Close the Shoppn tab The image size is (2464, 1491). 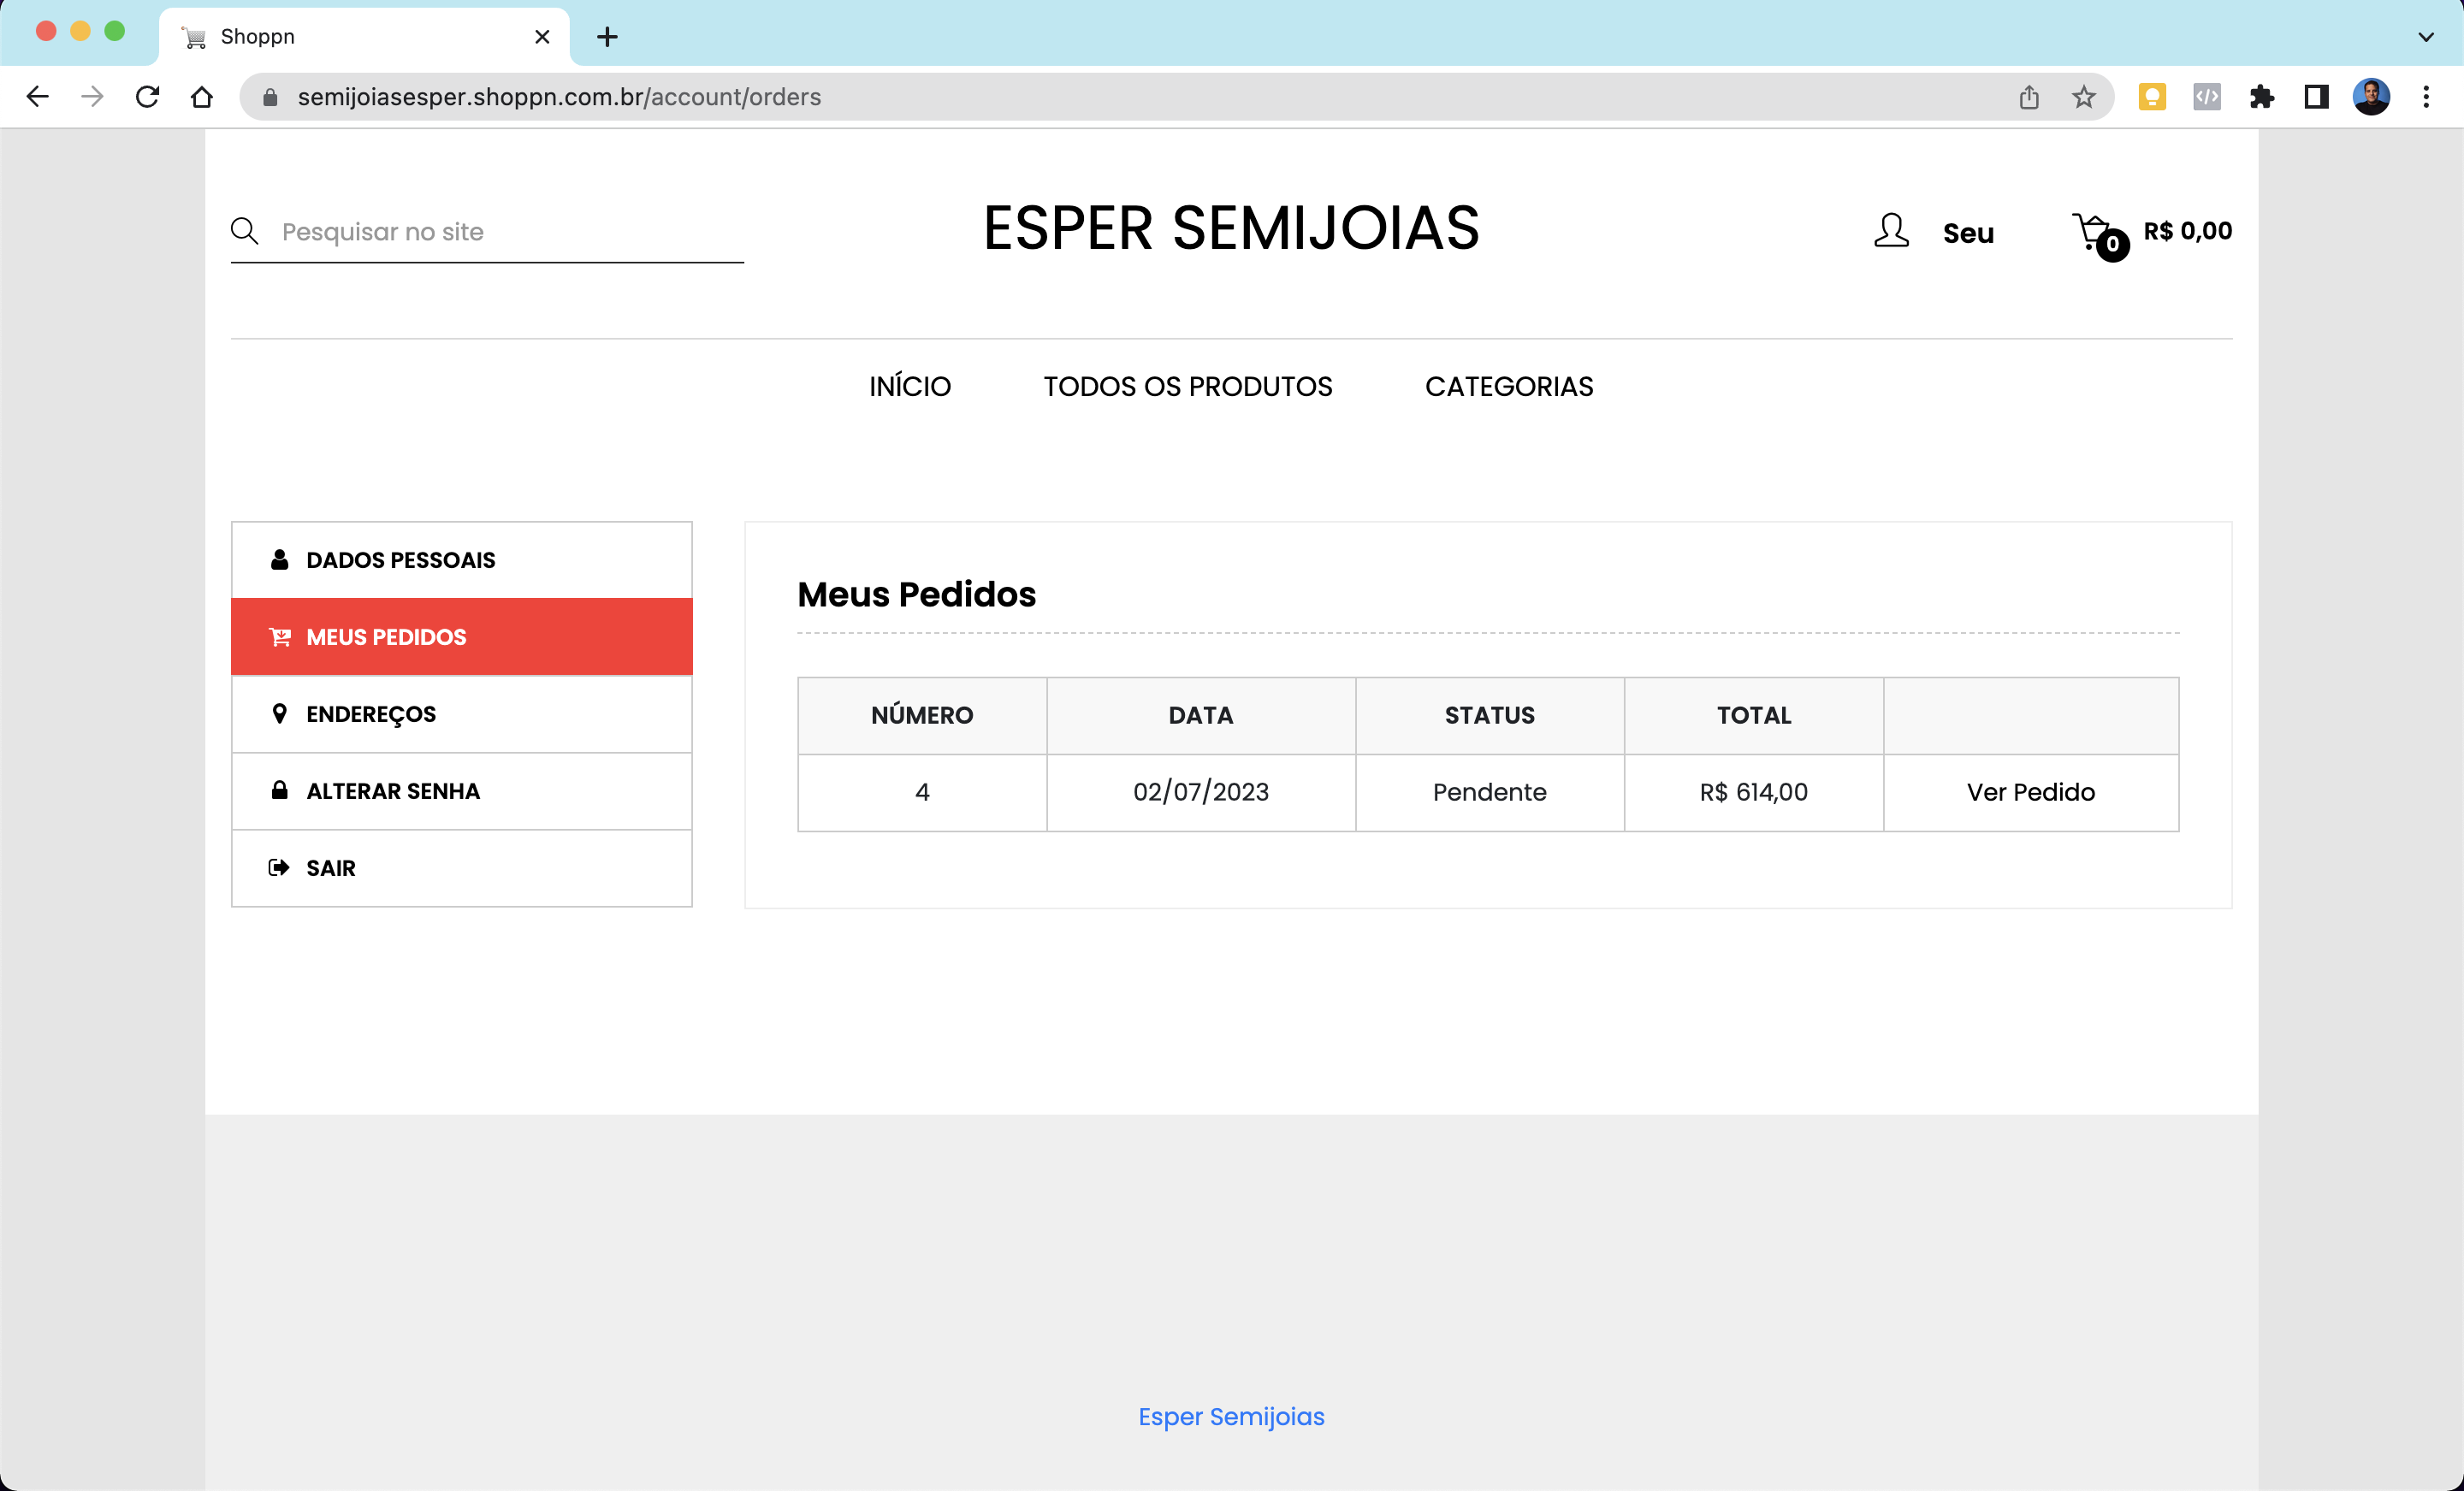tap(542, 37)
